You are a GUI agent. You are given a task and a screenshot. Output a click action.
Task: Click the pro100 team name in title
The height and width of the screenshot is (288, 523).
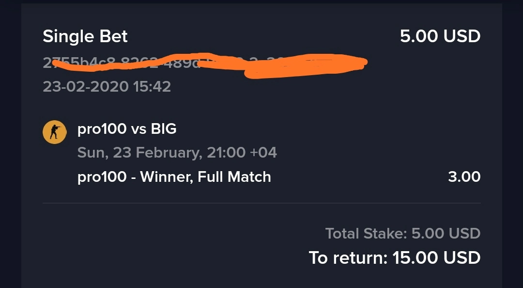click(x=102, y=129)
